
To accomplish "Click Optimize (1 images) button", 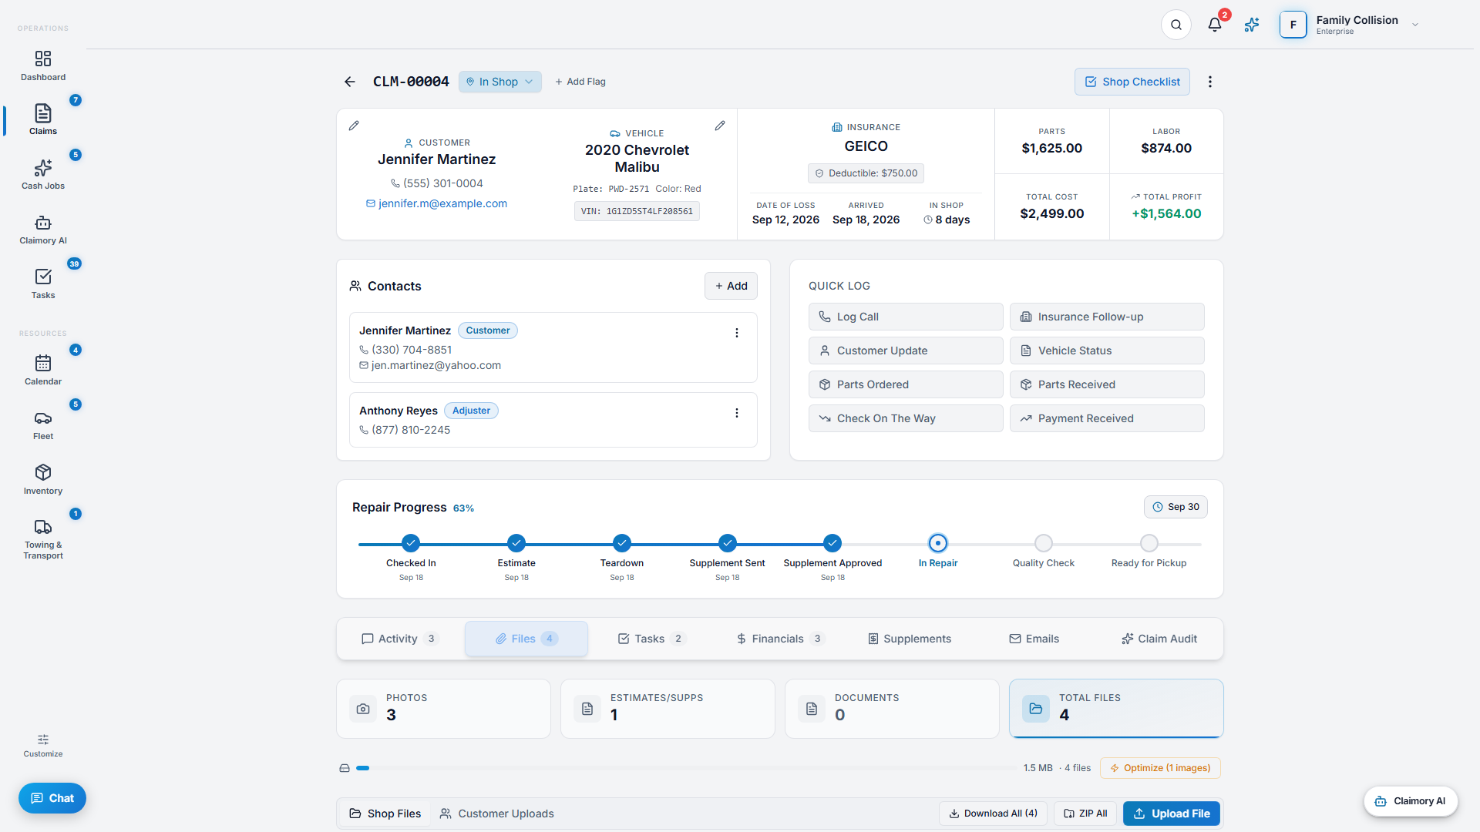I will tap(1161, 768).
